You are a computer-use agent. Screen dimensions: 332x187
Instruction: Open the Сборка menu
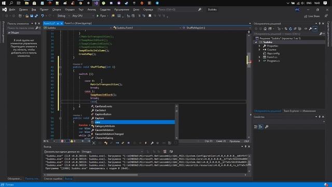(x=57, y=9)
